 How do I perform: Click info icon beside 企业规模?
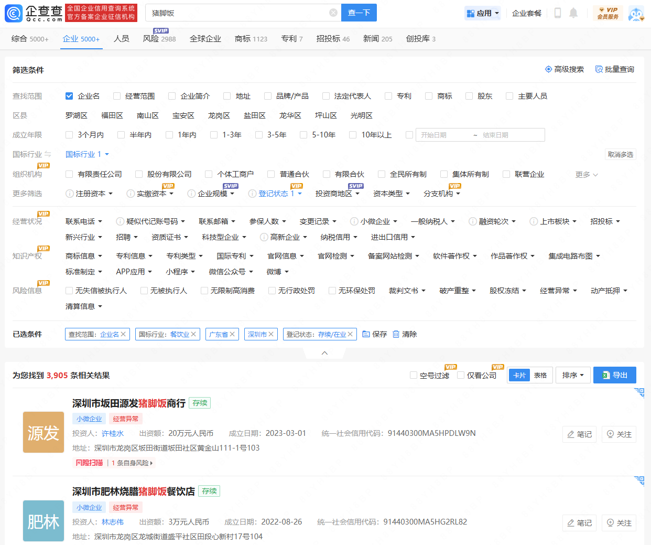[x=191, y=194]
